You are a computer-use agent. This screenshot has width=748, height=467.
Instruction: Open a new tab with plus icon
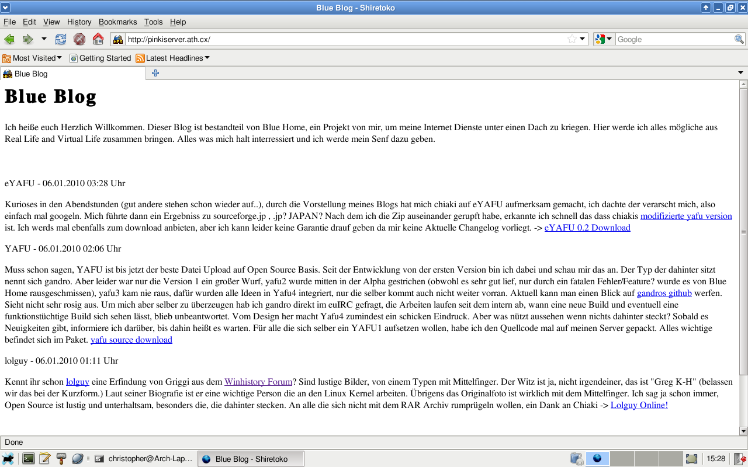click(x=155, y=73)
